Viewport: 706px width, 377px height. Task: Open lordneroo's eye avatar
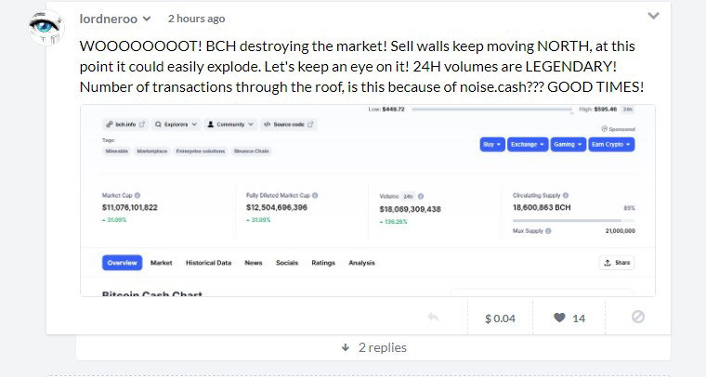(x=46, y=28)
